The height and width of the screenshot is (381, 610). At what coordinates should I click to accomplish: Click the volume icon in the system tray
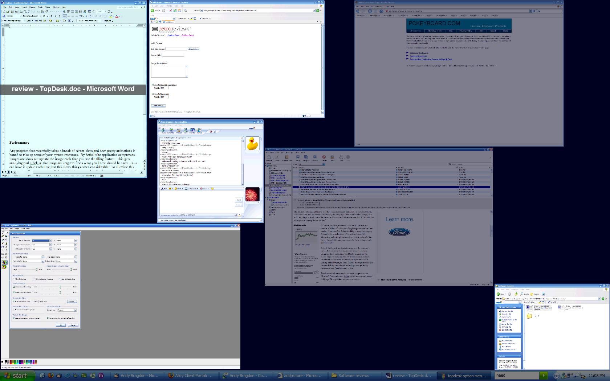point(569,375)
